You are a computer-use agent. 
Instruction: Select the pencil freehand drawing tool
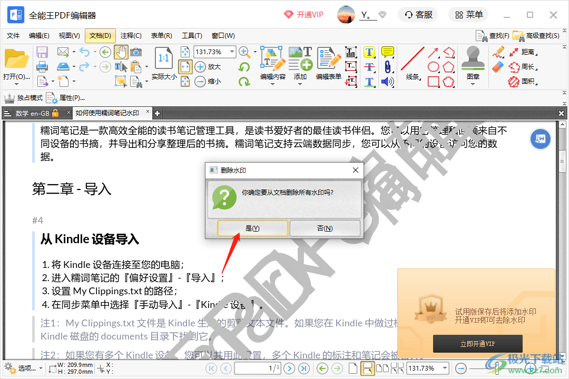pos(498,52)
